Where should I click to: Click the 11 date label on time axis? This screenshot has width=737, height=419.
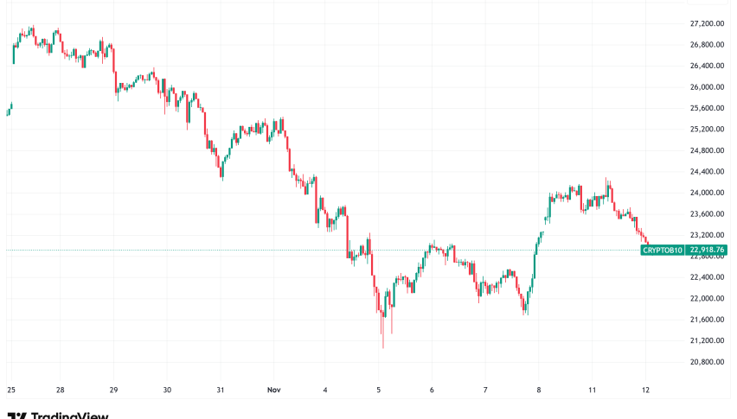(x=591, y=390)
